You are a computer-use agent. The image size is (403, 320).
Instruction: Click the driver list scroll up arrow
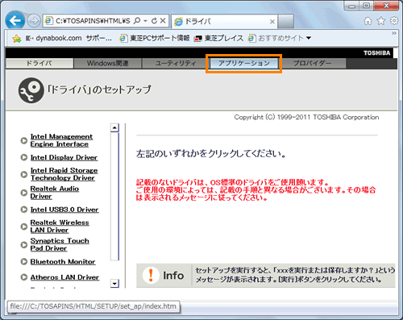click(114, 127)
